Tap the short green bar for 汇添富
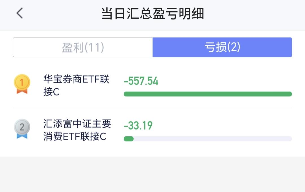Viewport: 305px width, 192px height. point(128,139)
